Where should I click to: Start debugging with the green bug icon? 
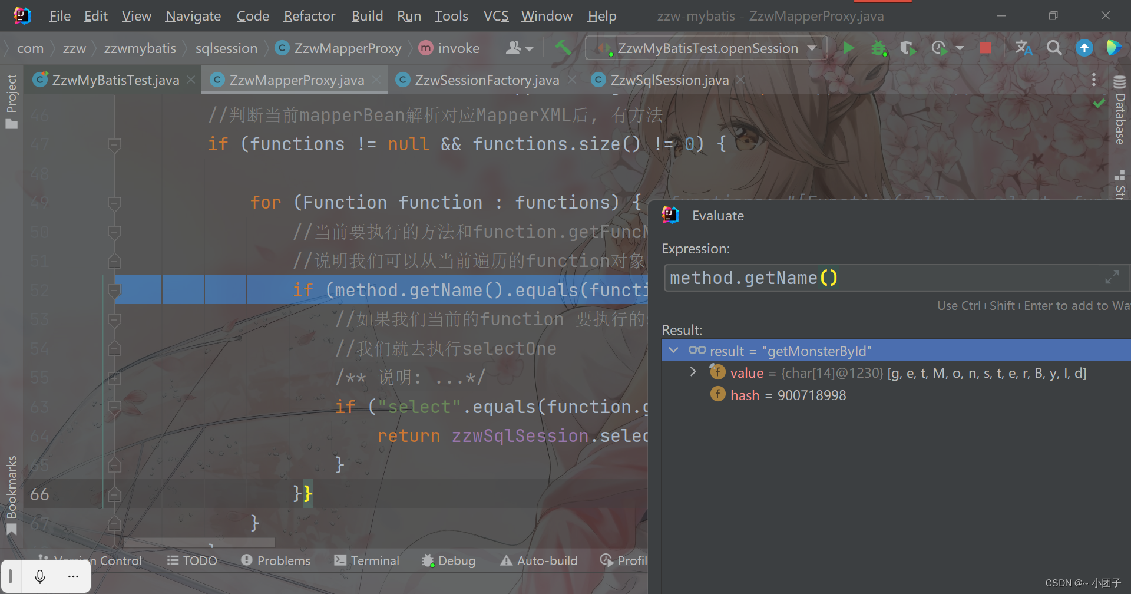tap(879, 48)
